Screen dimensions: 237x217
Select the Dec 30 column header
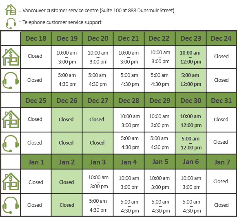tap(190, 101)
